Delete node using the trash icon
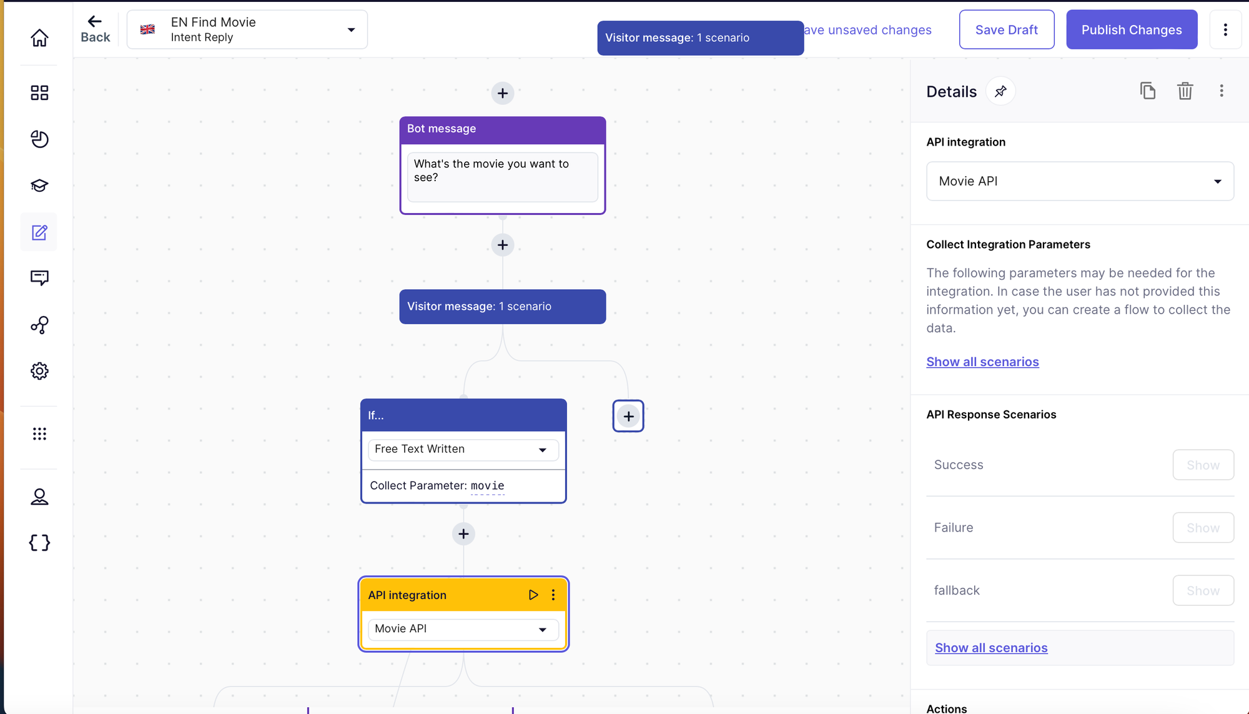Screen dimensions: 1249x714 [1185, 91]
